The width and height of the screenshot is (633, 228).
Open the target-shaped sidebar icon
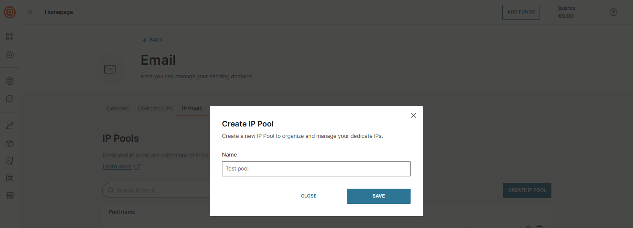[x=10, y=81]
